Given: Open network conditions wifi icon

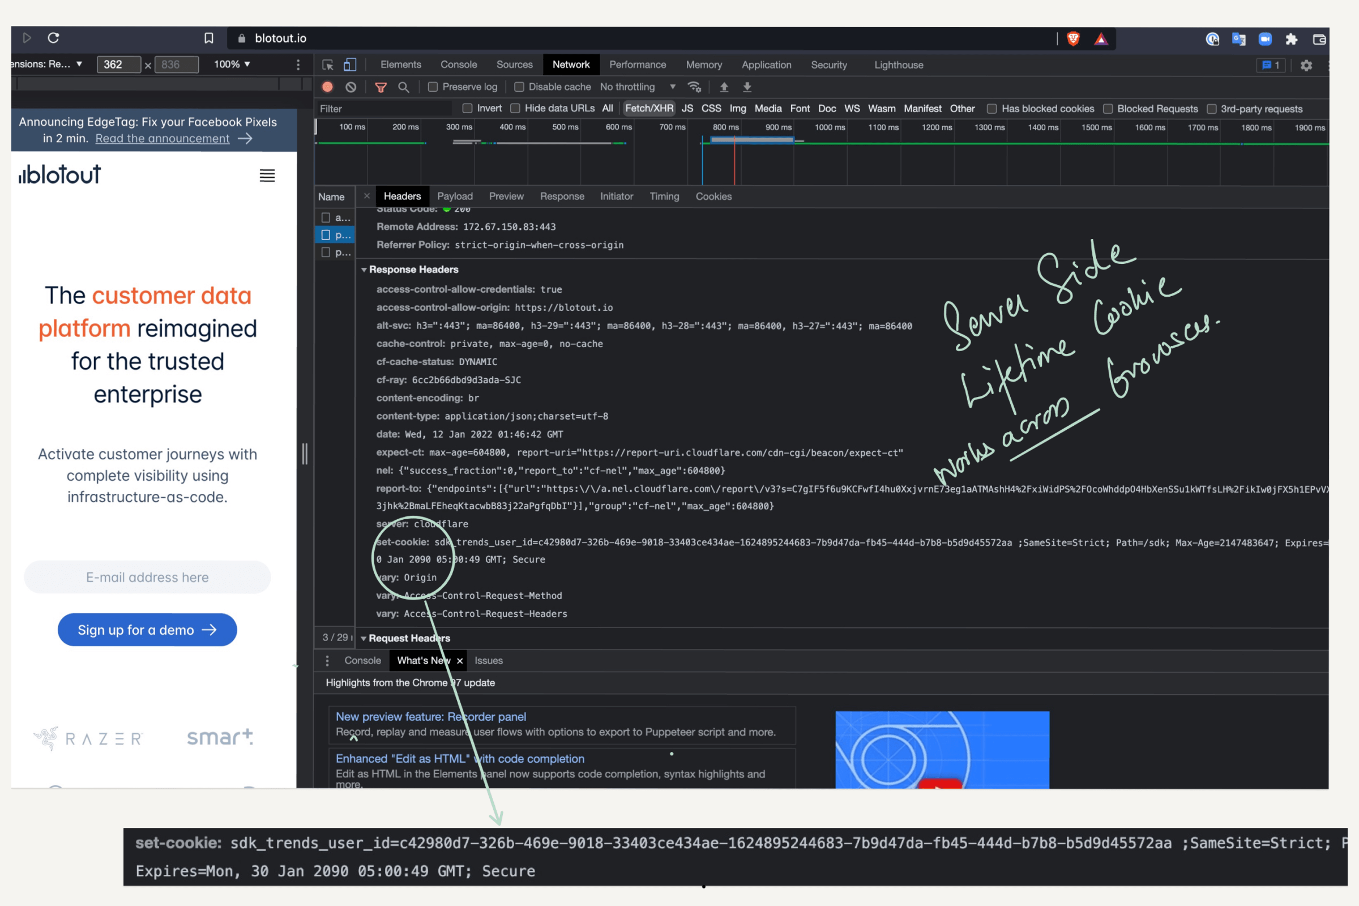Looking at the screenshot, I should pos(694,87).
